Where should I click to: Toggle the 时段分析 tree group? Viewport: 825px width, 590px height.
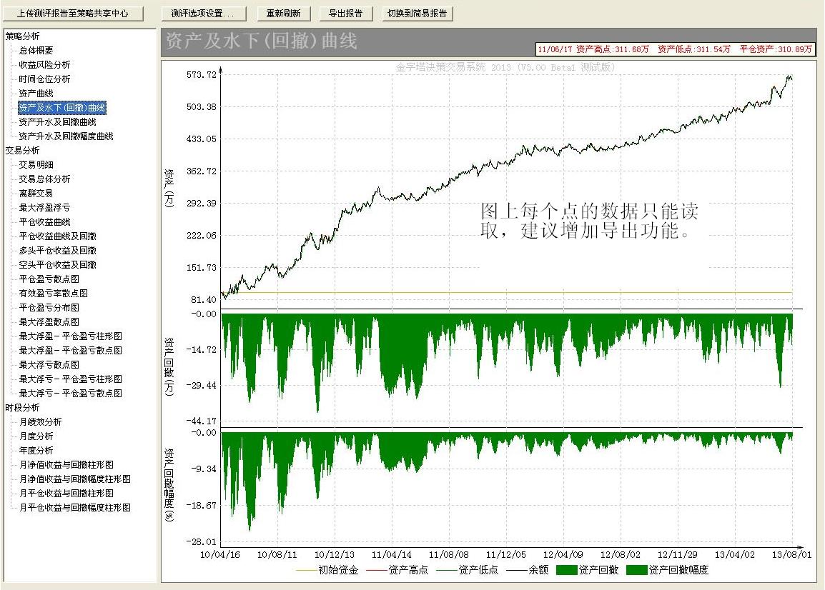point(22,408)
